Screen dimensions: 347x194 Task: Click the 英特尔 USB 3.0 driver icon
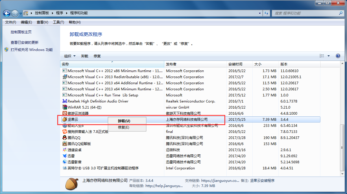[65, 168]
